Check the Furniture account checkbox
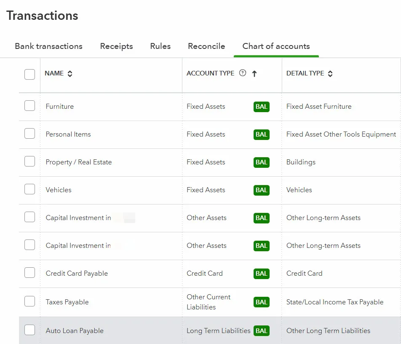401x344 pixels. 29,106
